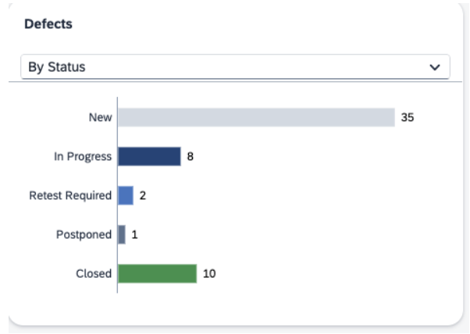Click the Retest Required label

click(x=70, y=196)
